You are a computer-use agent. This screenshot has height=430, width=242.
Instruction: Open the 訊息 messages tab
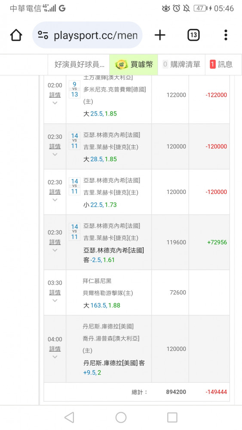tap(221, 64)
